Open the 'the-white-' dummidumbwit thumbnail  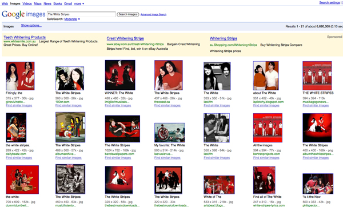tap(22, 180)
